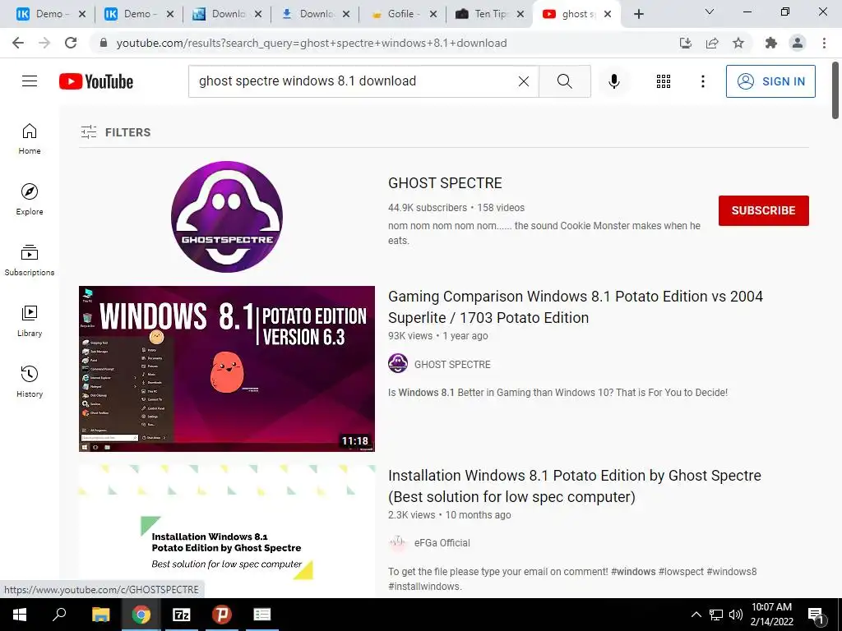
Task: Click the page vertical scrollbar
Action: (835, 90)
